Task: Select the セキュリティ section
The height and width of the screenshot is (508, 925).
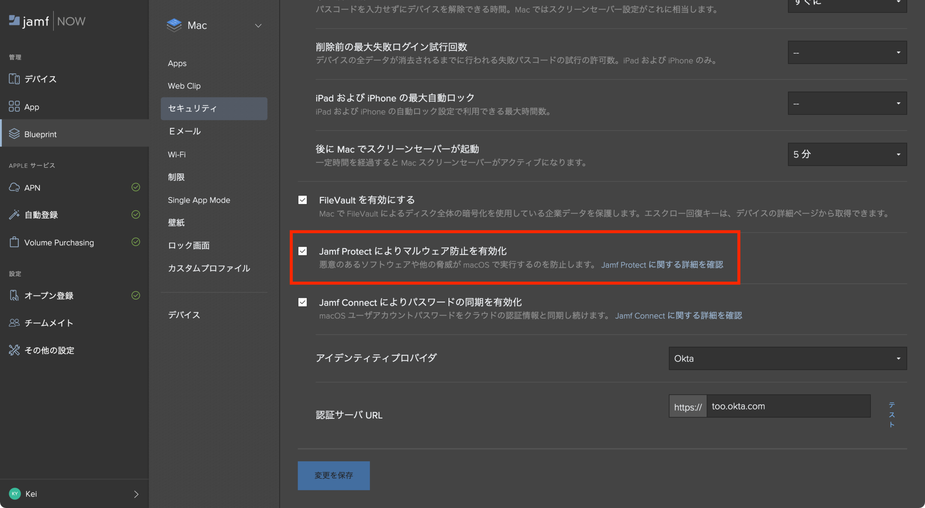Action: (214, 108)
